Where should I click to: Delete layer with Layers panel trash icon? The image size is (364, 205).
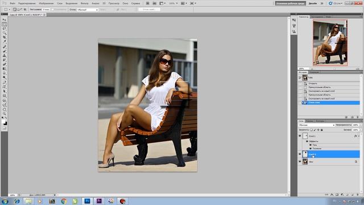coord(358,195)
